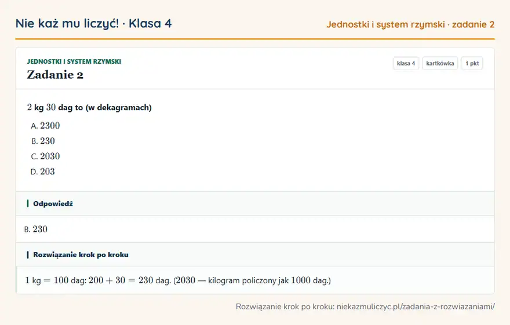510x325 pixels.
Task: Click the 'kartkówka' tag
Action: [x=440, y=63]
